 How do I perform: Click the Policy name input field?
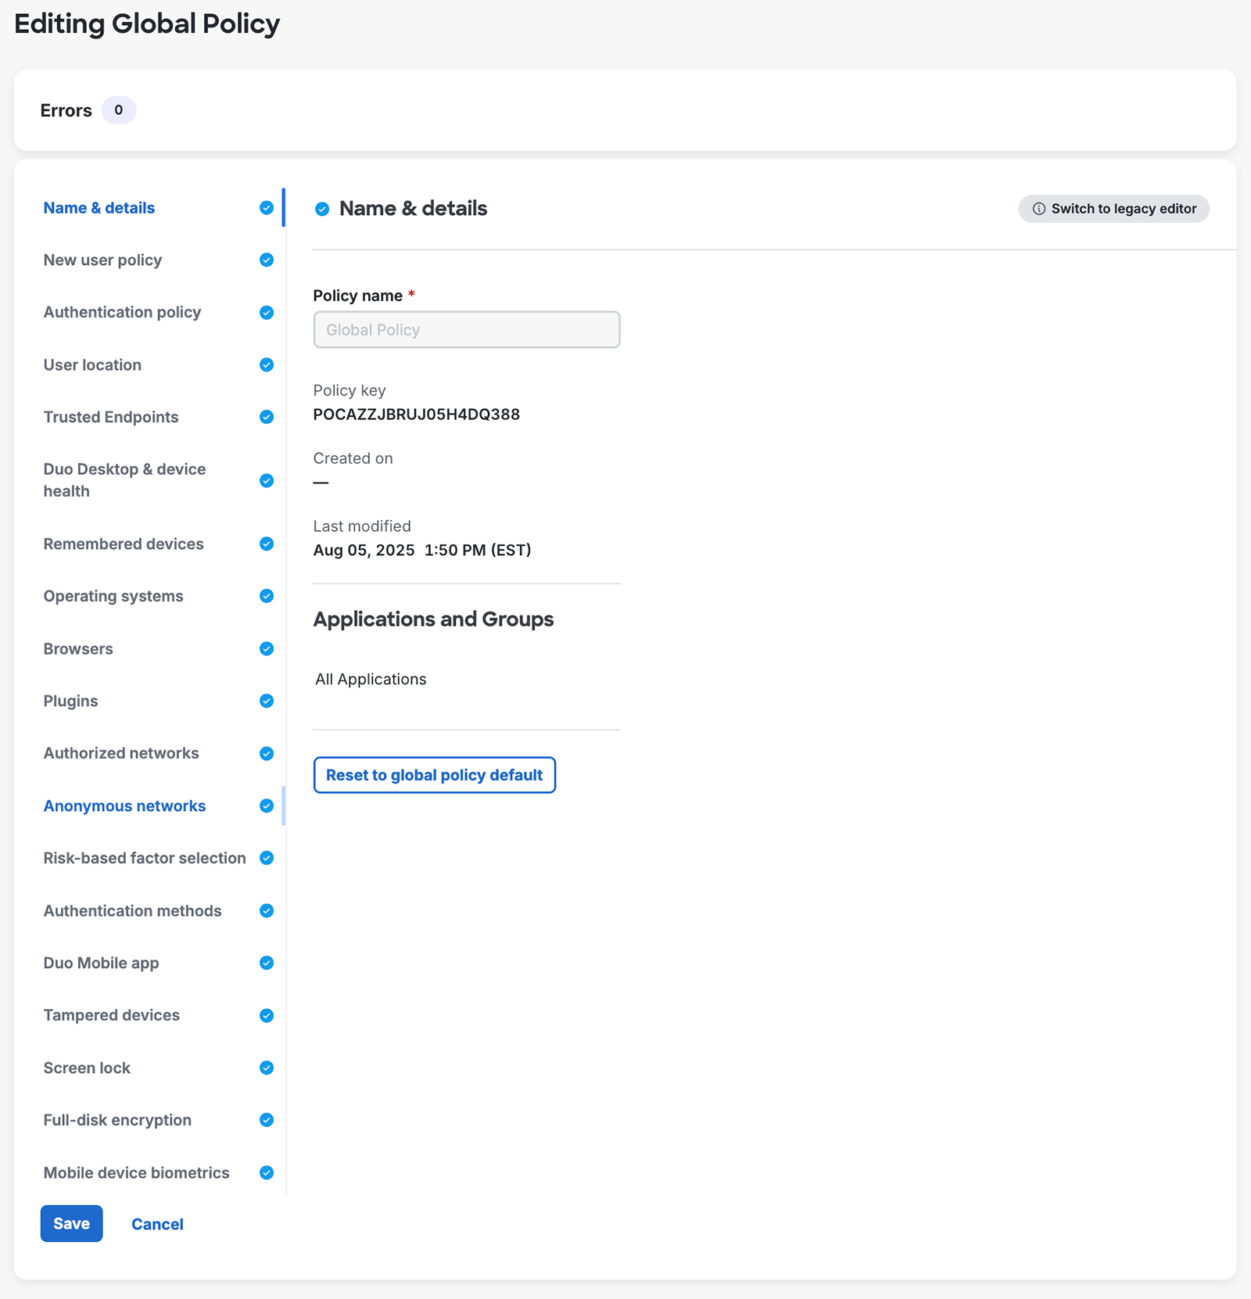[x=467, y=330]
